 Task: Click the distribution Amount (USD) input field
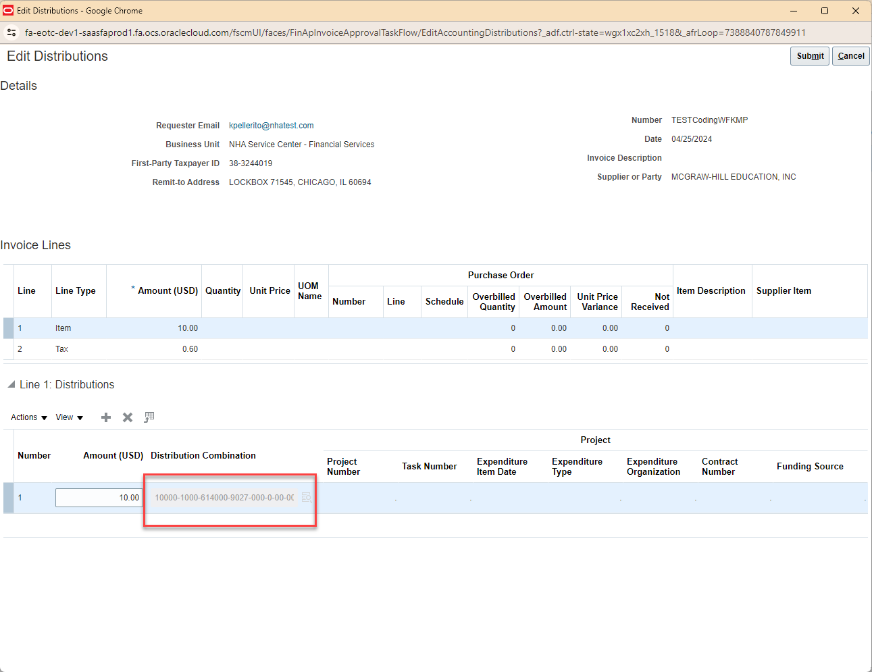(99, 498)
